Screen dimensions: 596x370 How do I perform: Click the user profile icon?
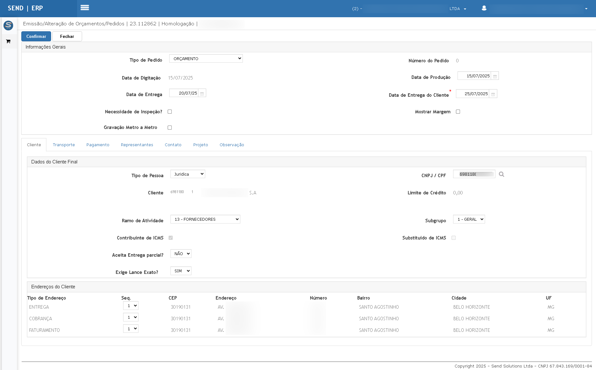(x=484, y=8)
